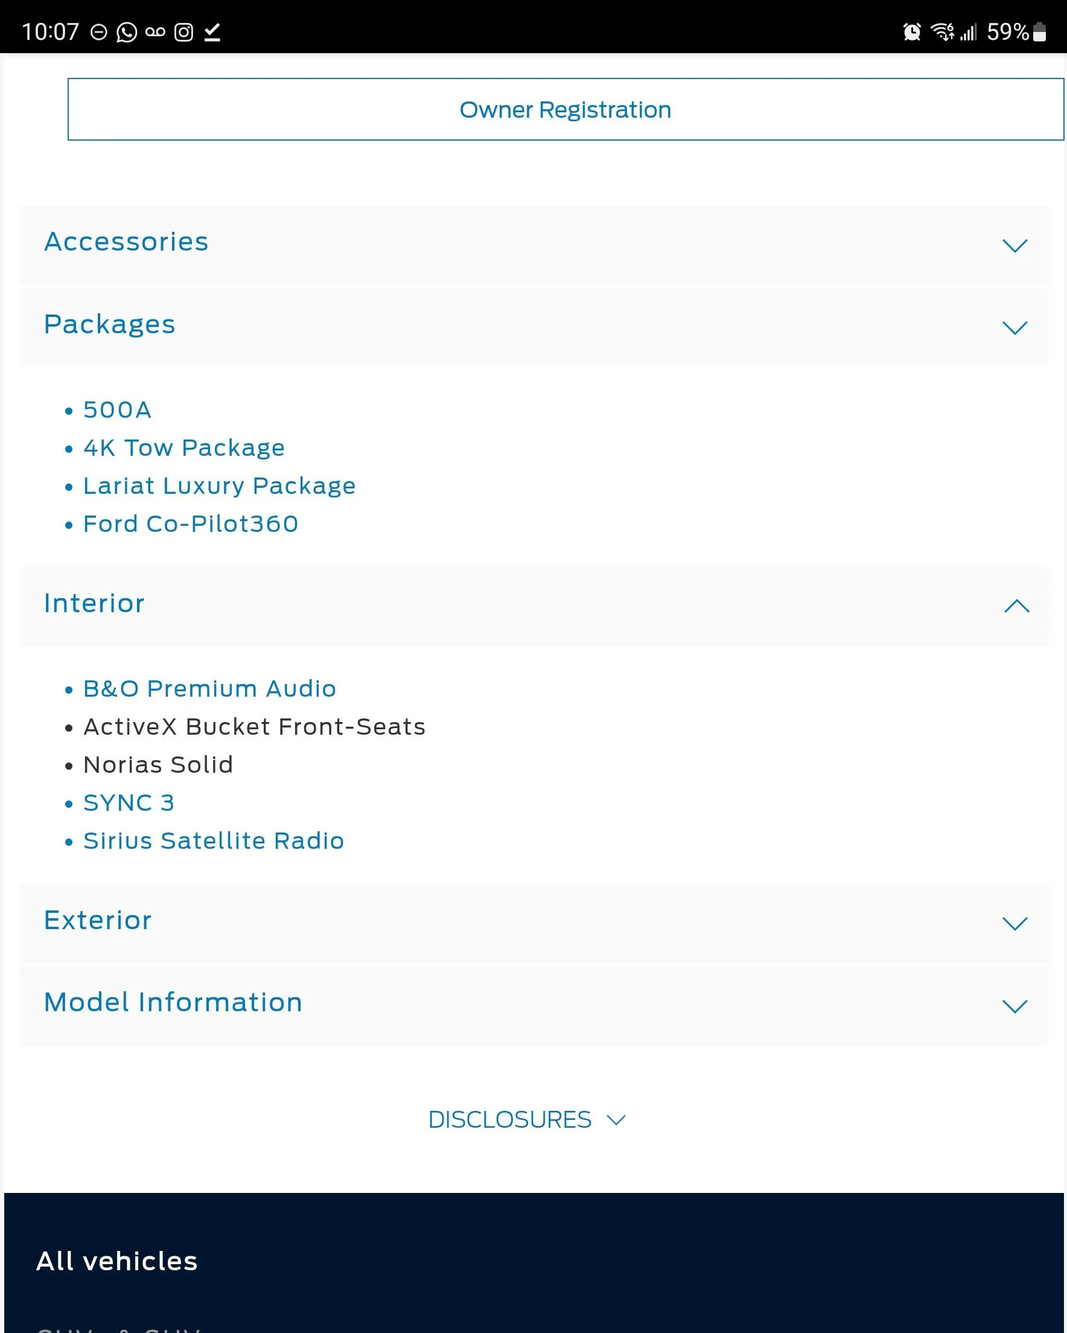Open the 4K Tow Package link
1067x1333 pixels.
click(184, 447)
